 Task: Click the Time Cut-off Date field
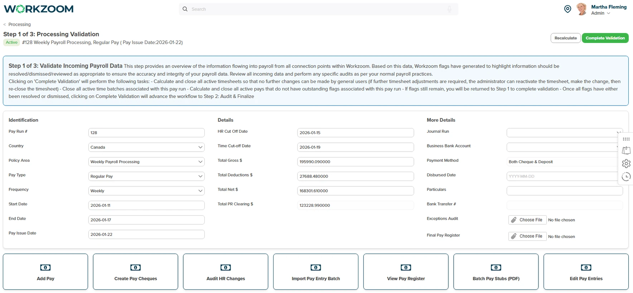356,147
